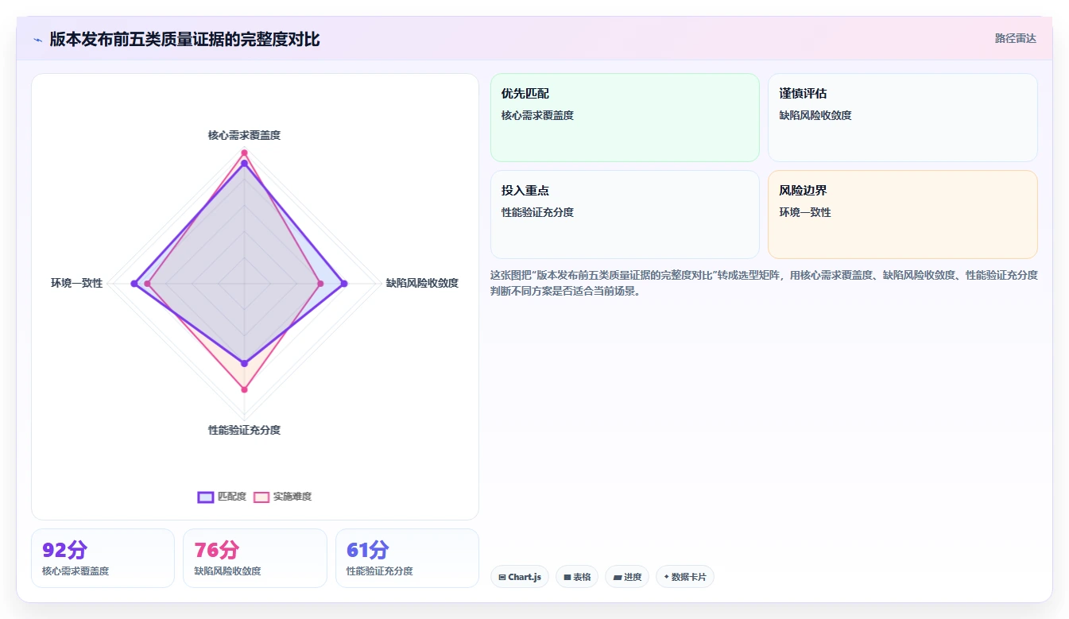This screenshot has width=1069, height=619.
Task: Click the 缺陷风险收敛度 radar axis label
Action: click(422, 283)
